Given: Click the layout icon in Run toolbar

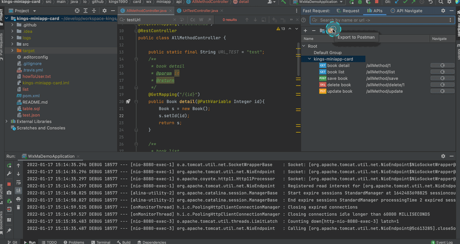Looking at the screenshot, I should point(9,219).
